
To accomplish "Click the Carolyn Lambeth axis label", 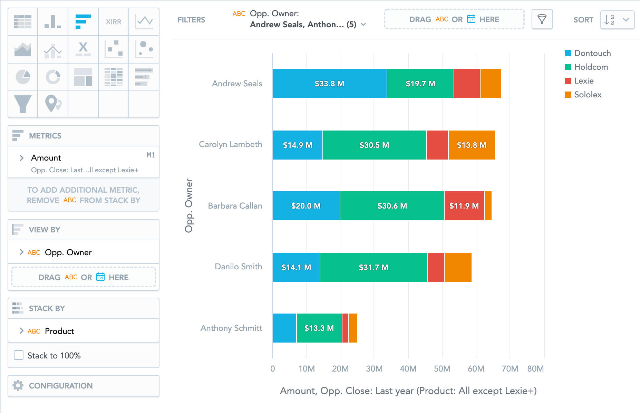I will pos(231,144).
